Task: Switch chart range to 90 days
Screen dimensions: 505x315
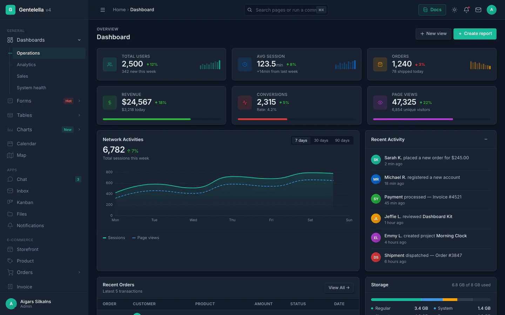Action: [x=342, y=140]
